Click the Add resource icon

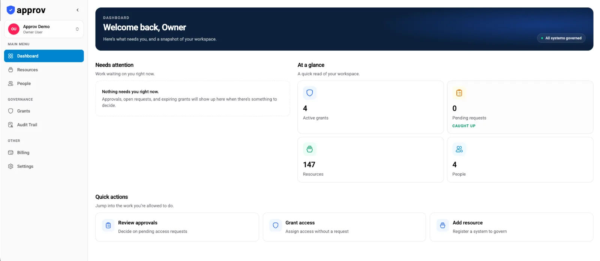[443, 225]
